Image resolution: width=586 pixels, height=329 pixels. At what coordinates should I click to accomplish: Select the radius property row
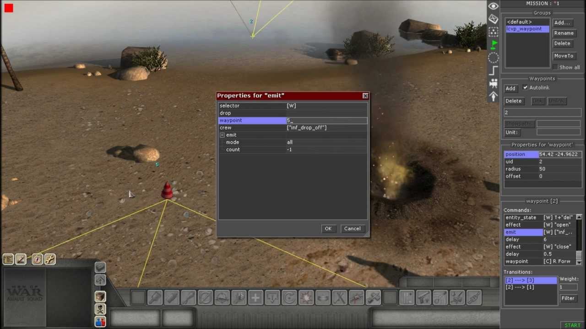(543, 169)
